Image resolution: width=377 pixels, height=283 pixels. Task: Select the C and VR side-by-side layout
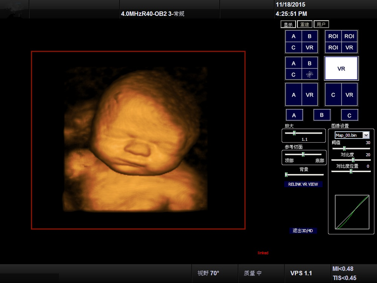pos(341,95)
